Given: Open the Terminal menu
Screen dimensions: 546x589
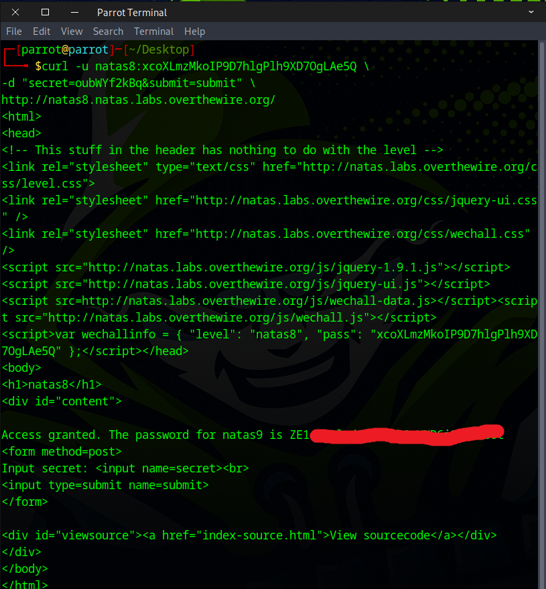Looking at the screenshot, I should click(x=153, y=31).
